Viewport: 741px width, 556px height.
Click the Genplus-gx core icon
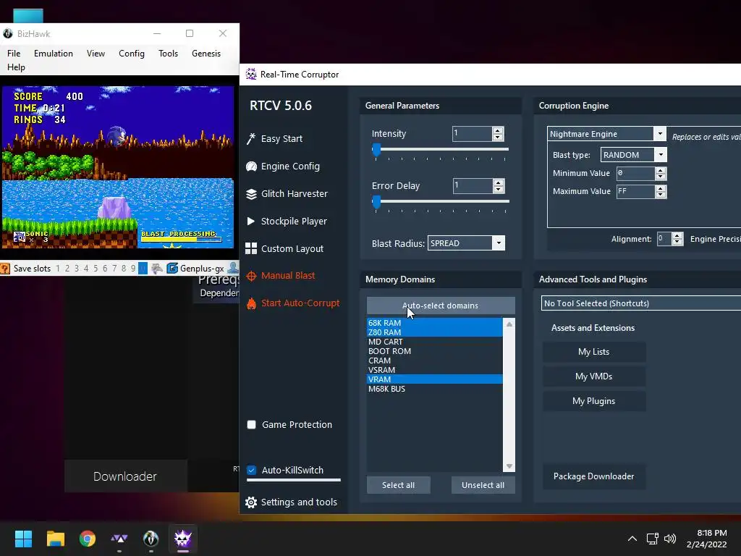pos(172,269)
